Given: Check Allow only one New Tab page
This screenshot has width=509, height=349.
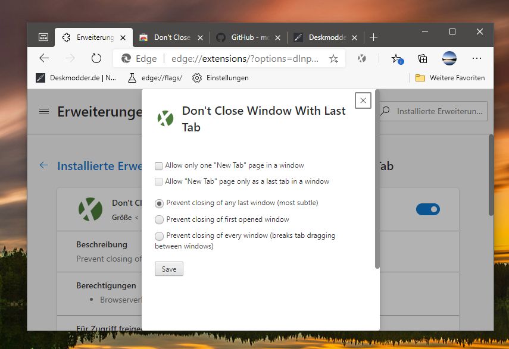Looking at the screenshot, I should tap(158, 166).
